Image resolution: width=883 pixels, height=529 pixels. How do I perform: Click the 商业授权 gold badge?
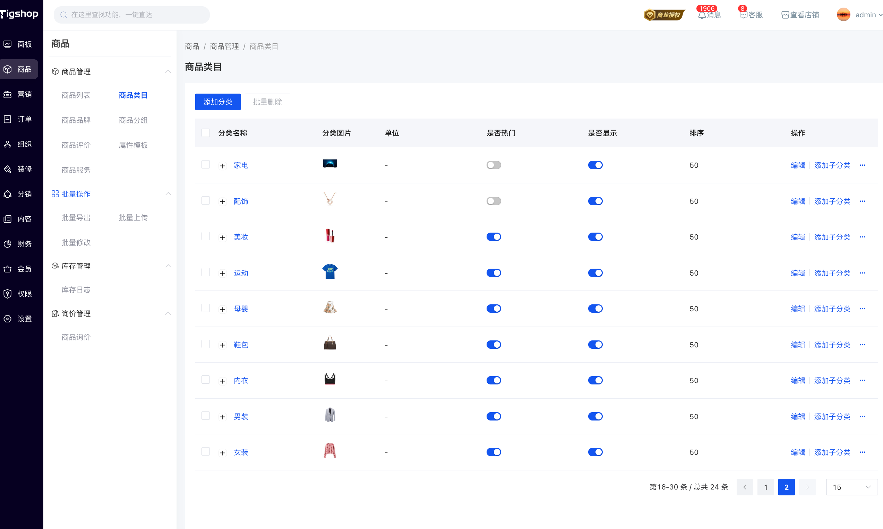(x=665, y=15)
